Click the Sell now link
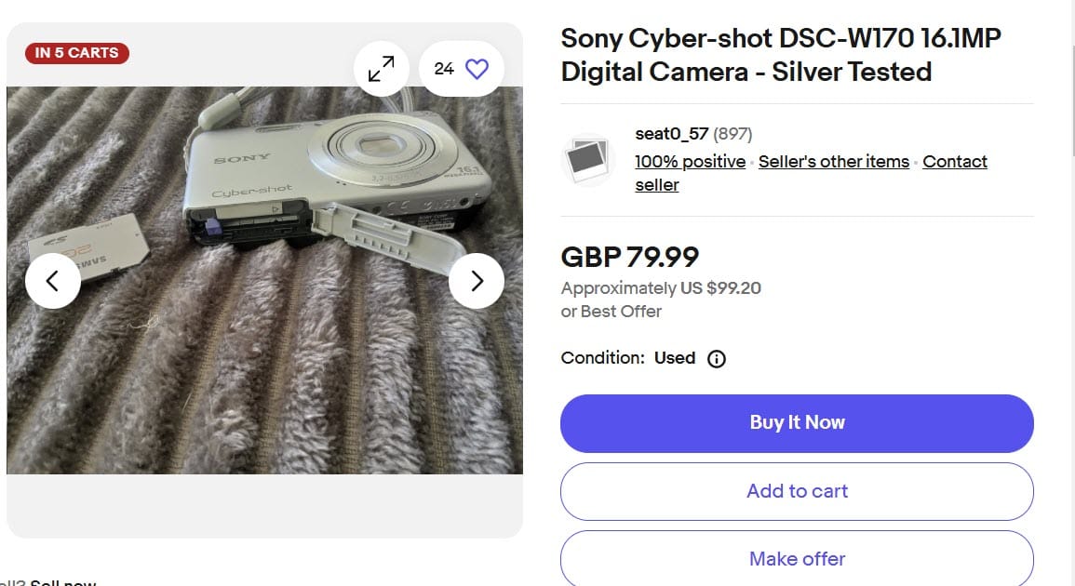Viewport: 1075px width, 586px height. (x=63, y=581)
